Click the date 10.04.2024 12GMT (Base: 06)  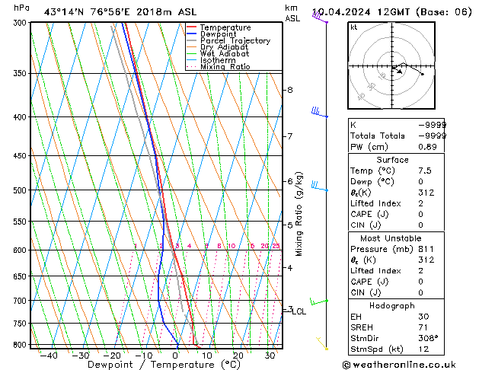tap(392, 12)
